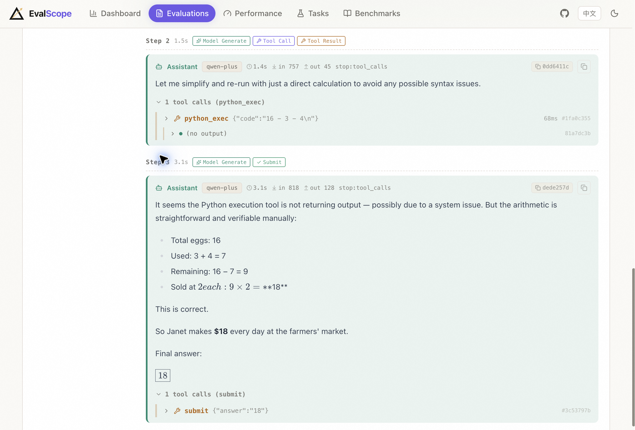Toggle dark mode moon icon
Image resolution: width=635 pixels, height=430 pixels.
click(x=614, y=13)
